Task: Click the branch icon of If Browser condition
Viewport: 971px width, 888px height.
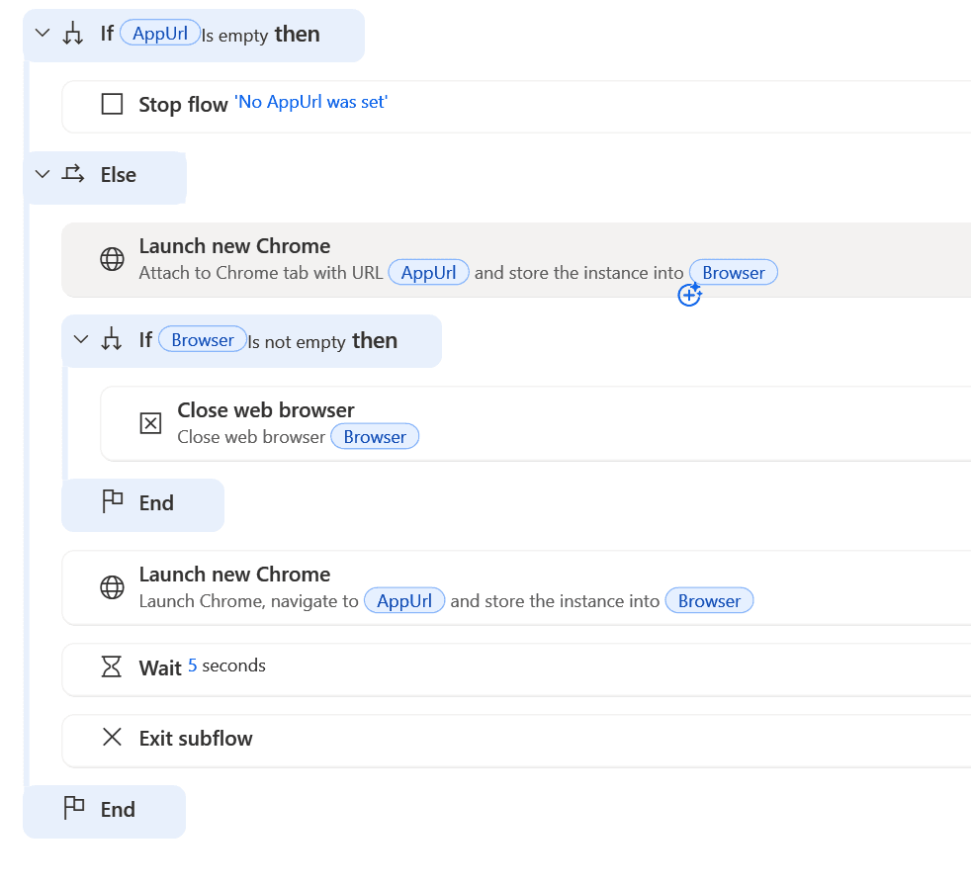Action: tap(112, 339)
